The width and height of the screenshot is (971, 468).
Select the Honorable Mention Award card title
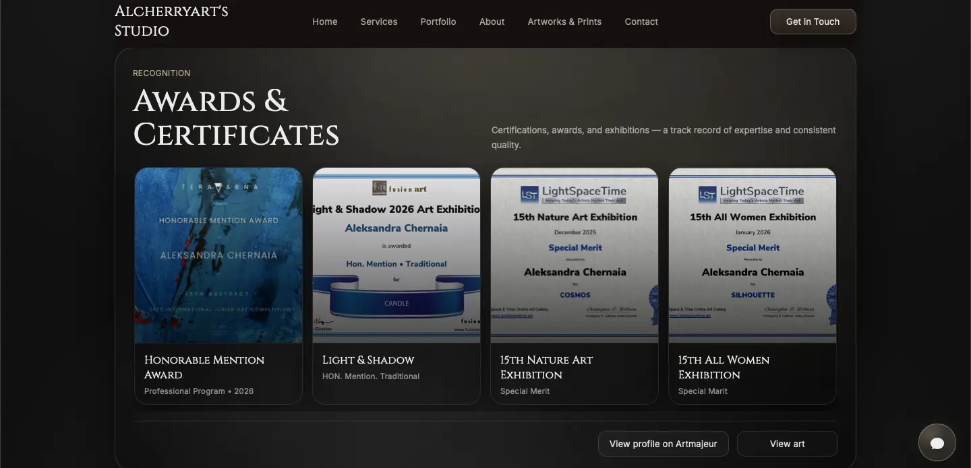(204, 367)
